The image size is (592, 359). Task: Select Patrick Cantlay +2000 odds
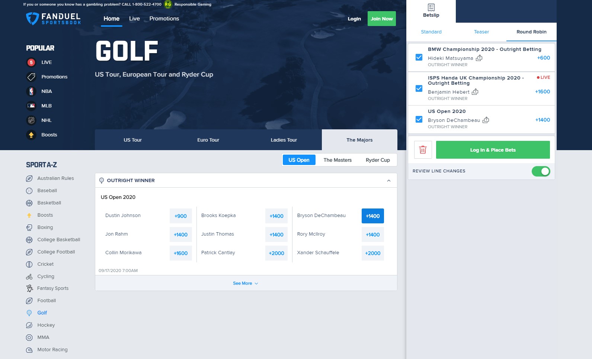pyautogui.click(x=276, y=253)
